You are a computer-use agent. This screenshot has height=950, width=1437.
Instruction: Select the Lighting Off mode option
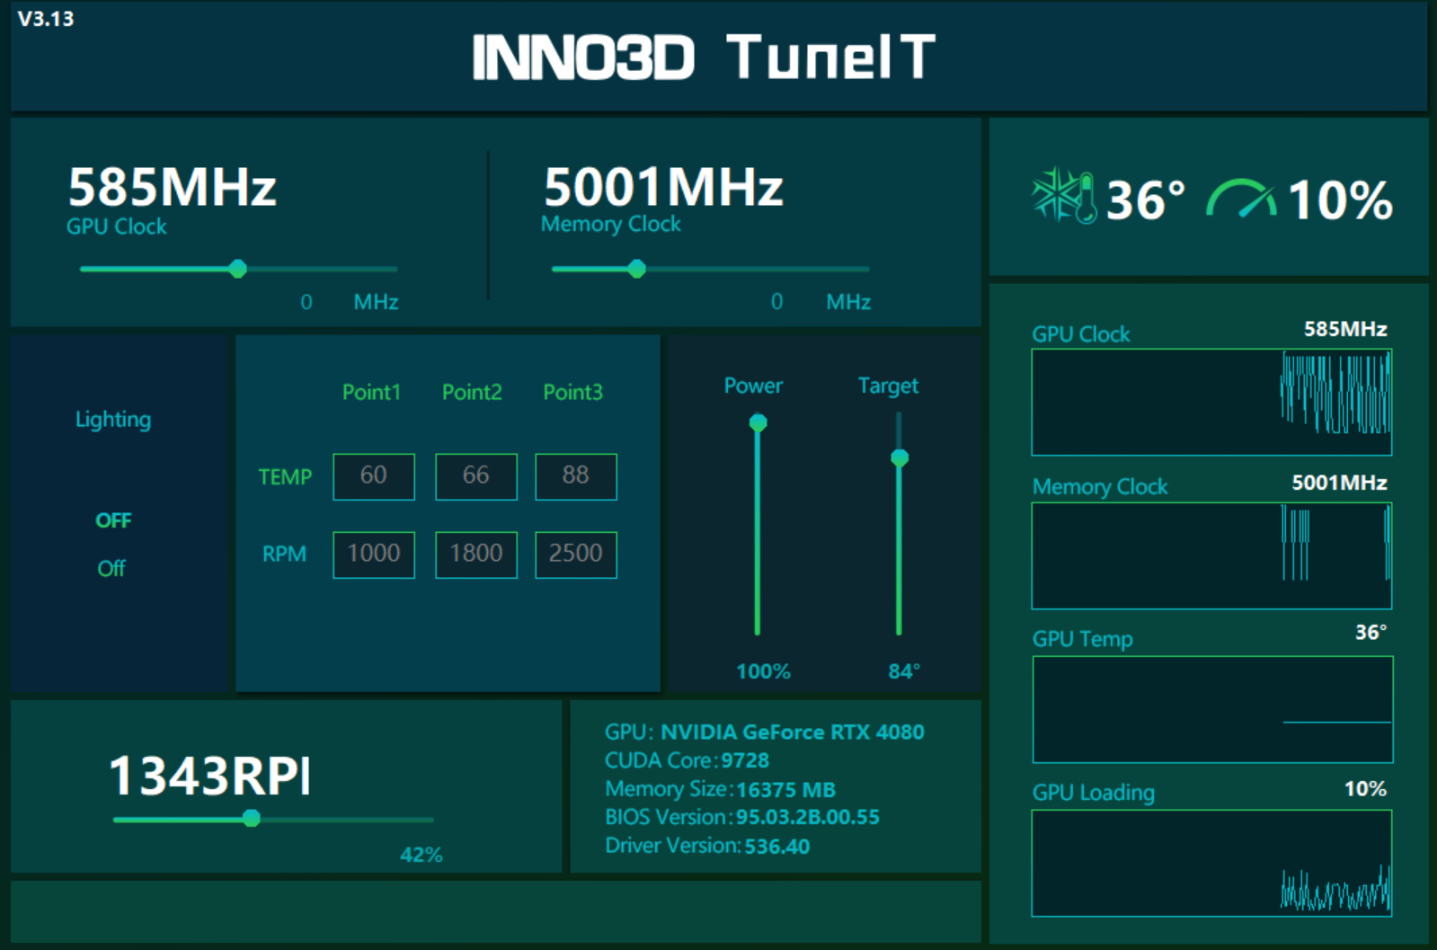[111, 568]
